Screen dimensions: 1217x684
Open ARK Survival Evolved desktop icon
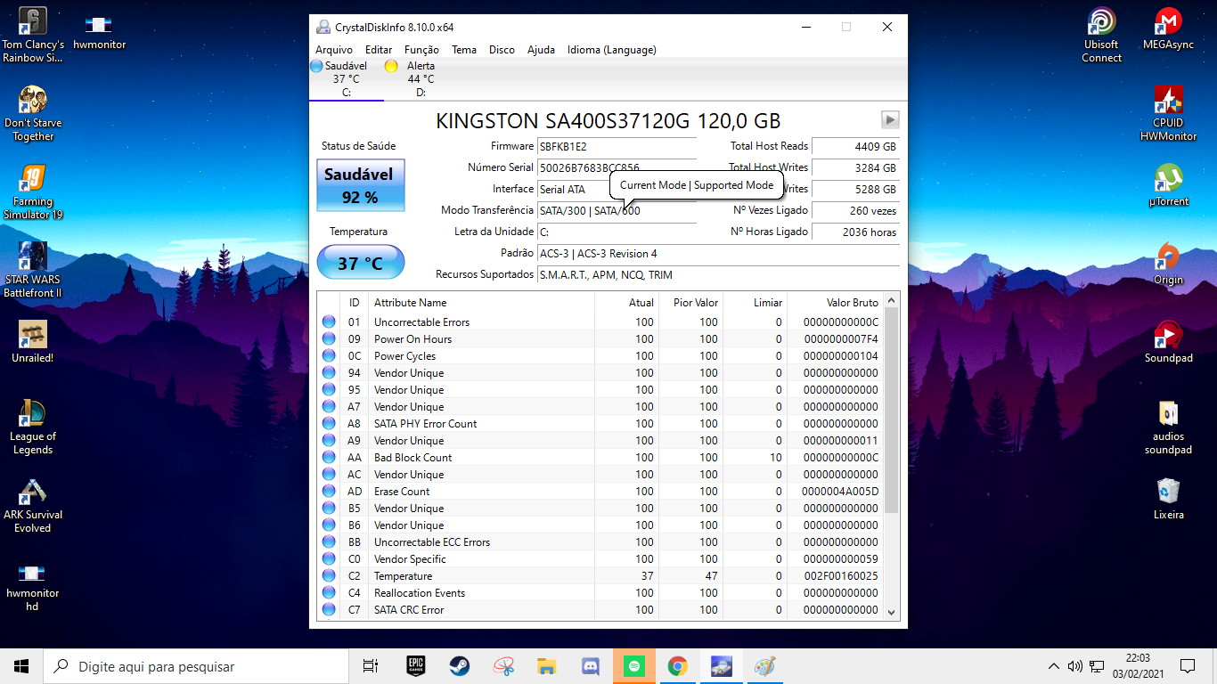click(33, 506)
